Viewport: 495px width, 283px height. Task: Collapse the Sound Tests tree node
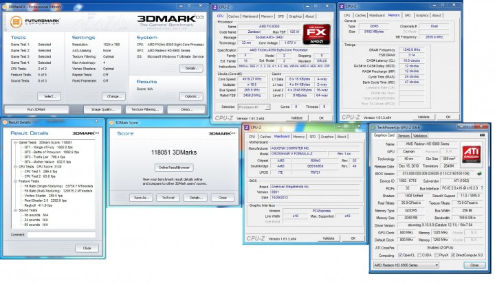(x=15, y=210)
